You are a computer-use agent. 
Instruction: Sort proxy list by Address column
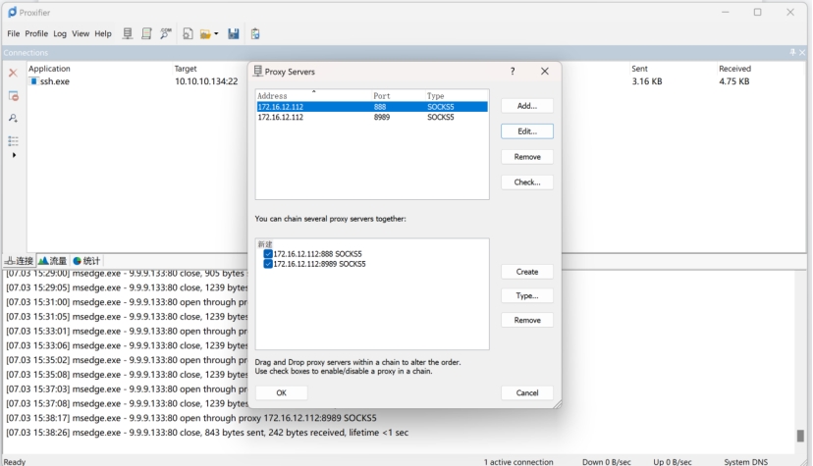pos(314,96)
